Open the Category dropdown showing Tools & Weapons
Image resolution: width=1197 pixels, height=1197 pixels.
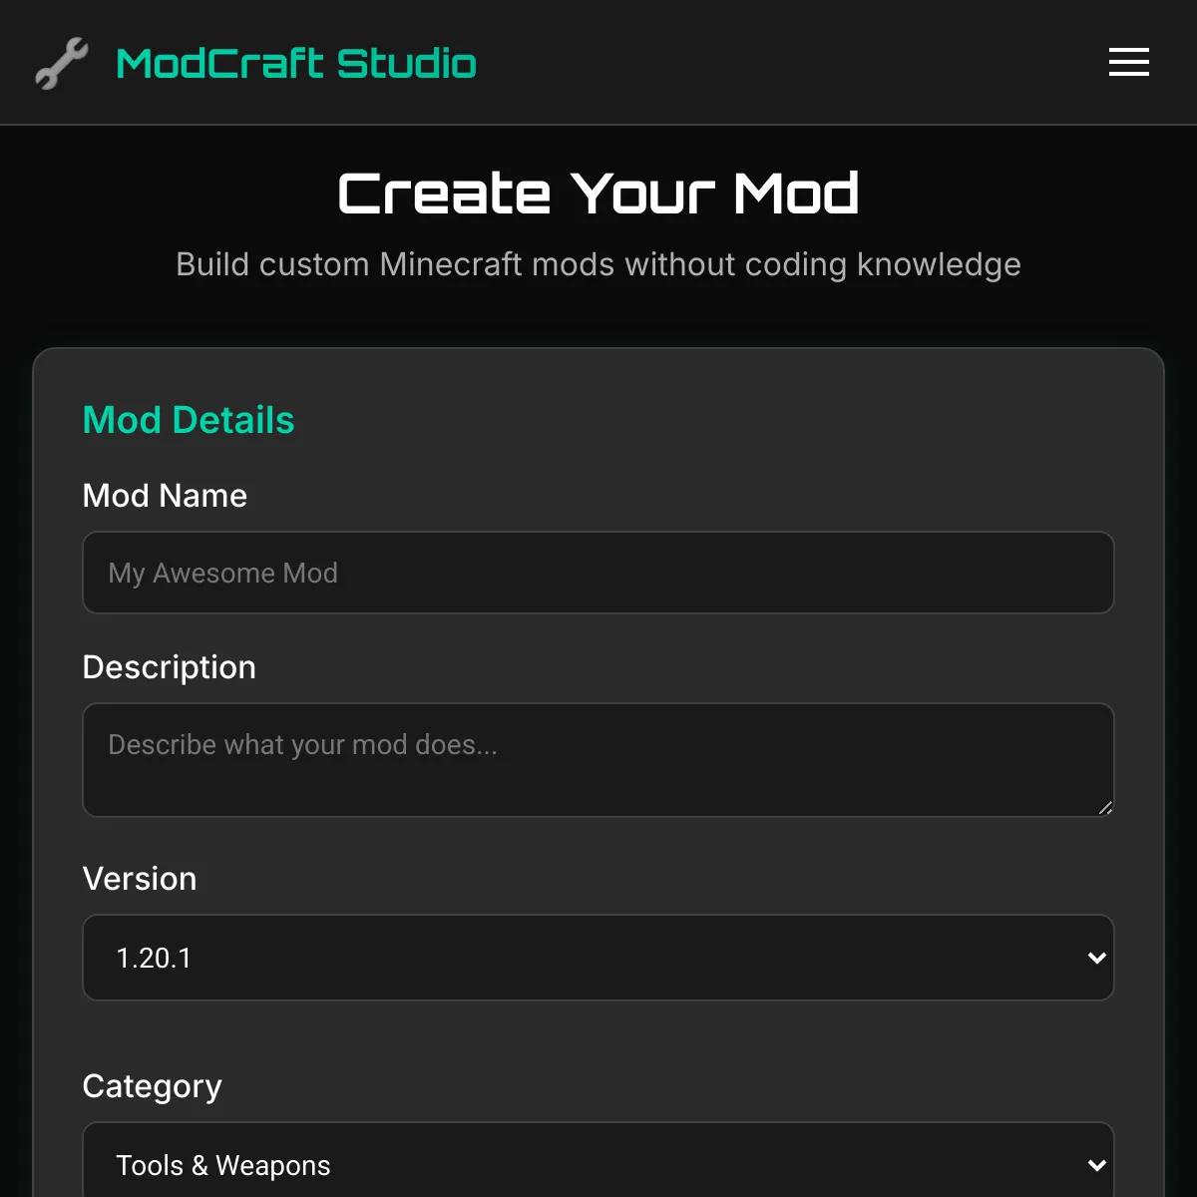click(598, 1165)
